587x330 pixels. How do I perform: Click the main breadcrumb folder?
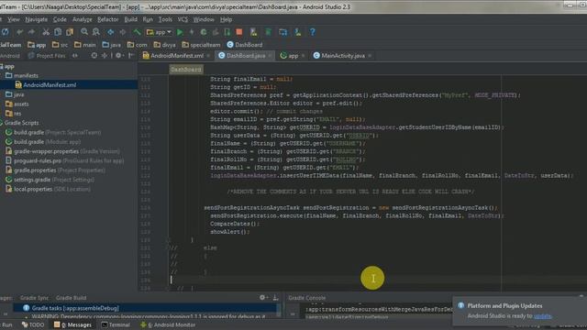tap(84, 45)
